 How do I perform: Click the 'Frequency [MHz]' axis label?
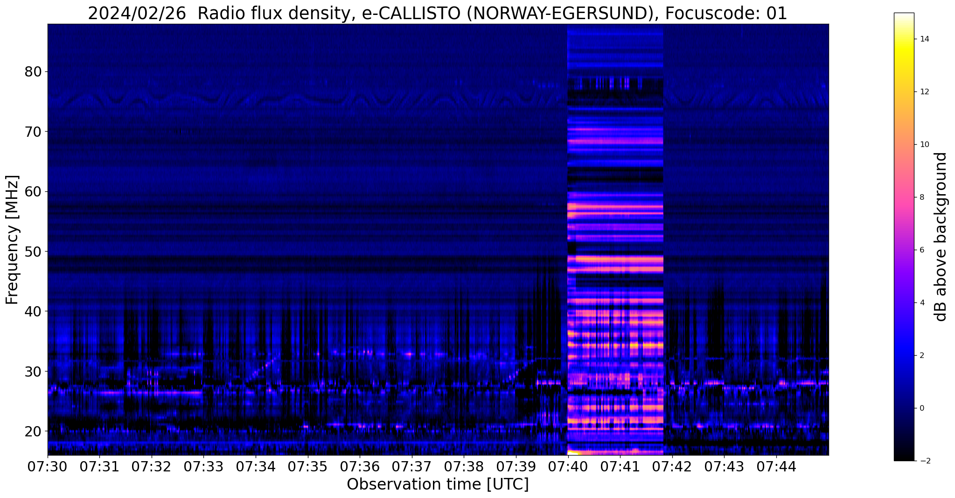[x=12, y=240]
